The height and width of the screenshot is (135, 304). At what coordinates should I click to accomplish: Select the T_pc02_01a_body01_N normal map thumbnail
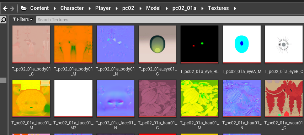click(115, 44)
